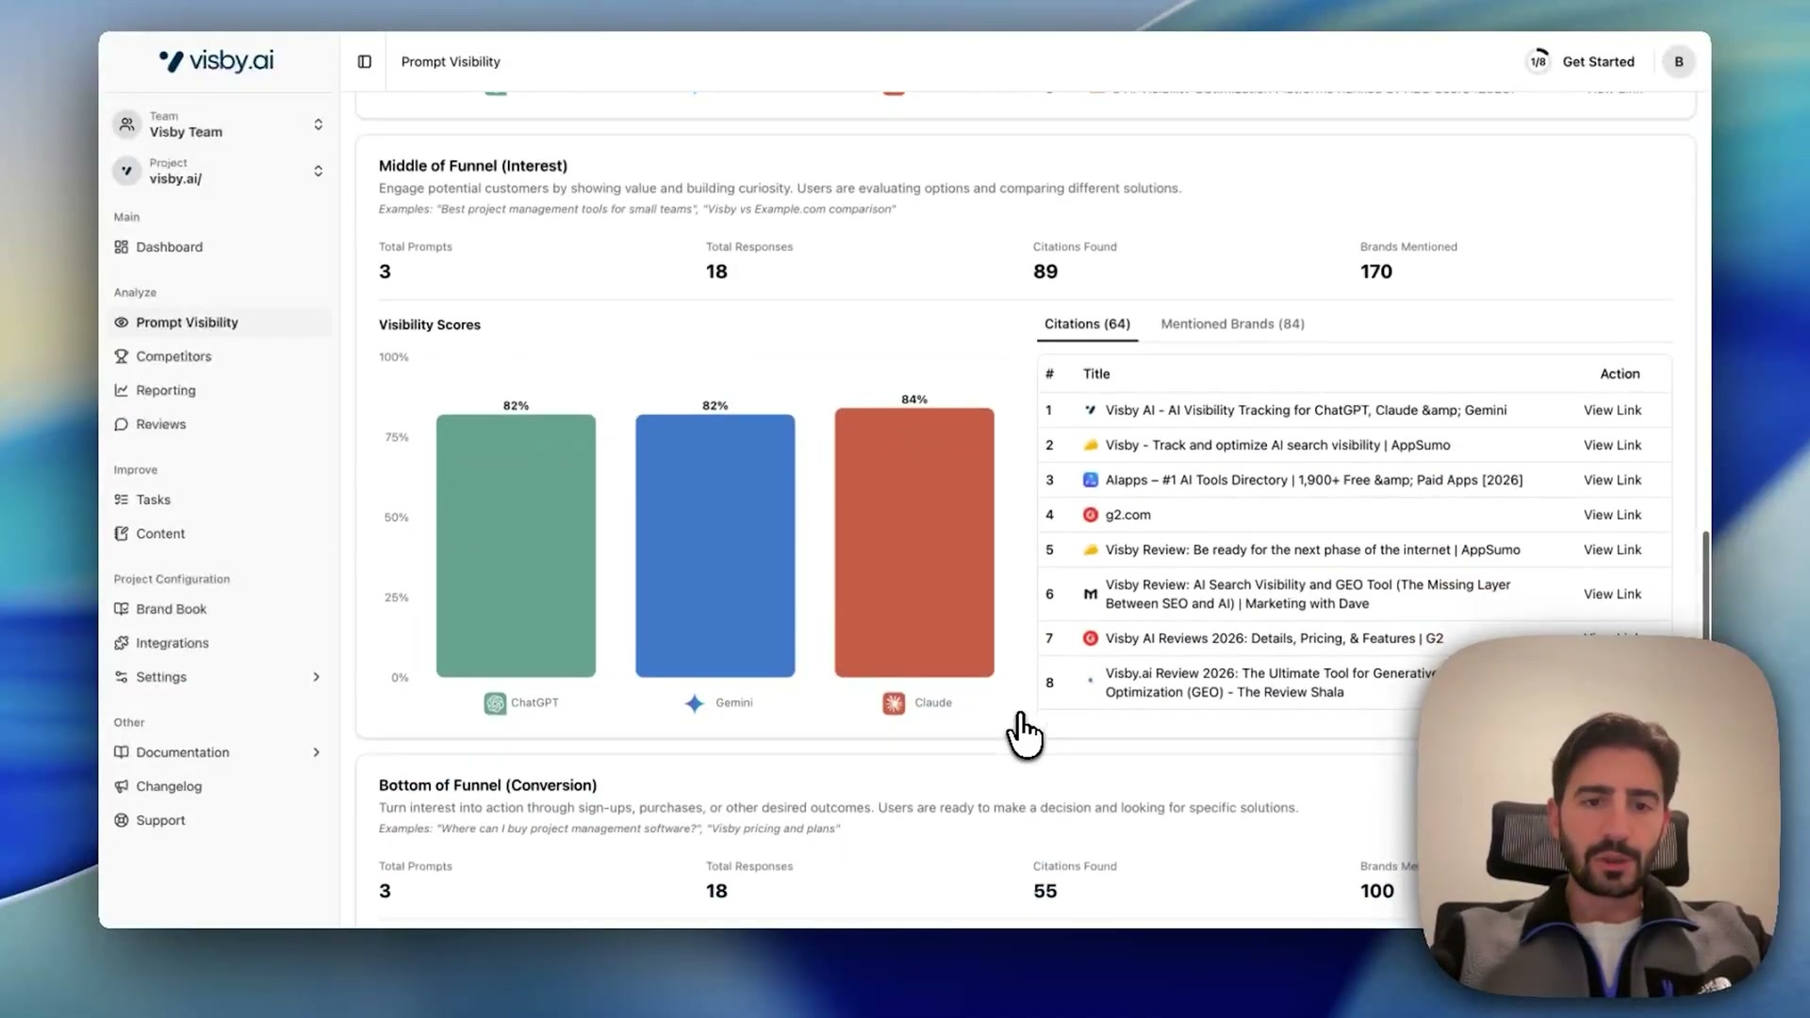Toggle the sidebar panel icon

click(364, 61)
